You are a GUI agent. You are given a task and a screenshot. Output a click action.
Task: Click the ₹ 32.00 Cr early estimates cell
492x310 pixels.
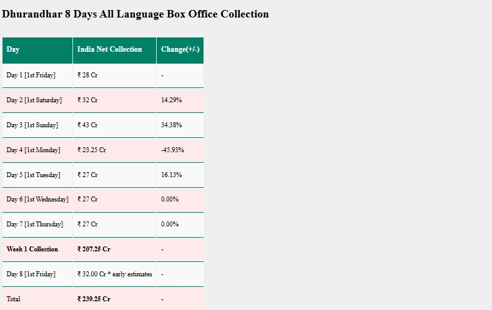click(115, 274)
